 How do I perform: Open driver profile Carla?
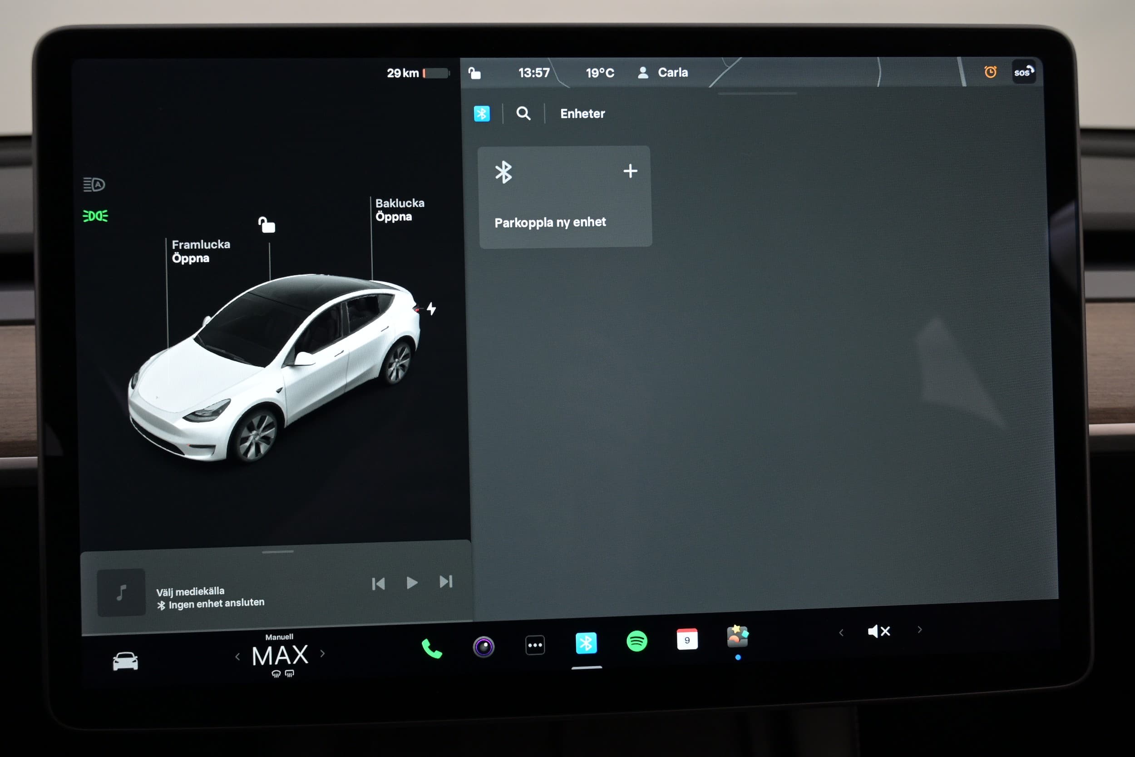coord(663,72)
